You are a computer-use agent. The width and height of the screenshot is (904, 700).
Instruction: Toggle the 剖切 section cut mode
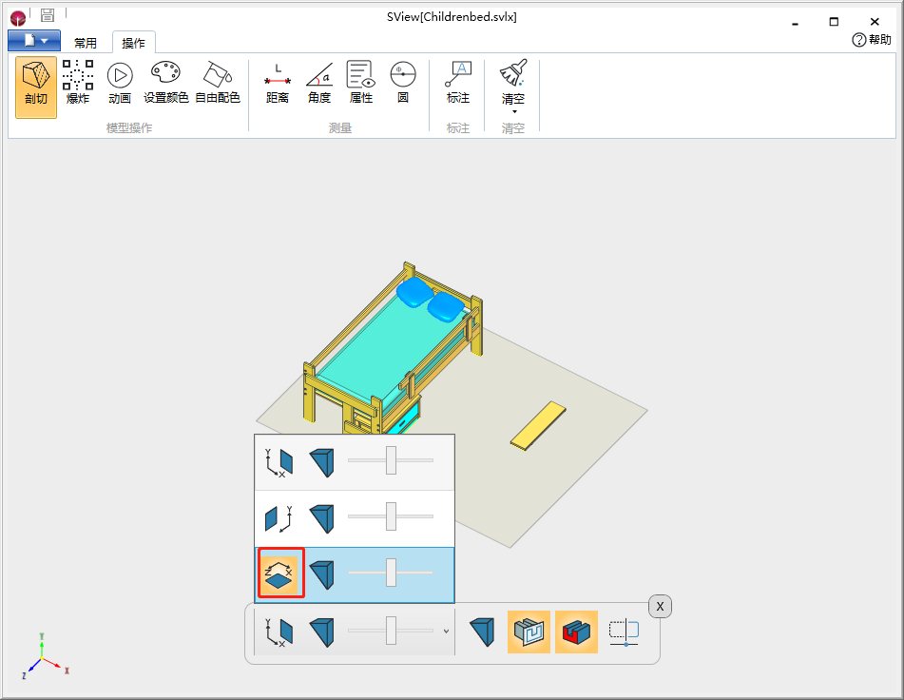pos(36,86)
